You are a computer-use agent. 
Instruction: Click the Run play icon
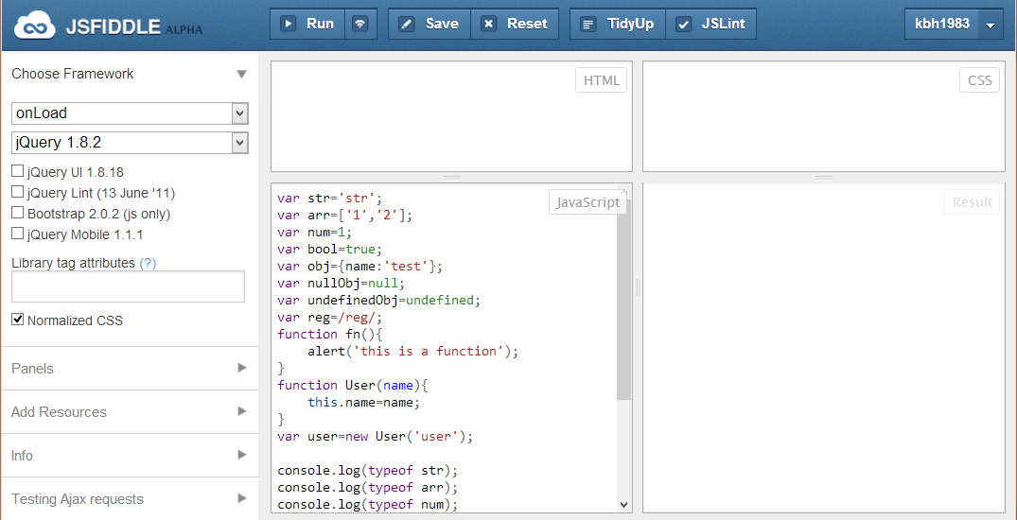click(x=289, y=24)
